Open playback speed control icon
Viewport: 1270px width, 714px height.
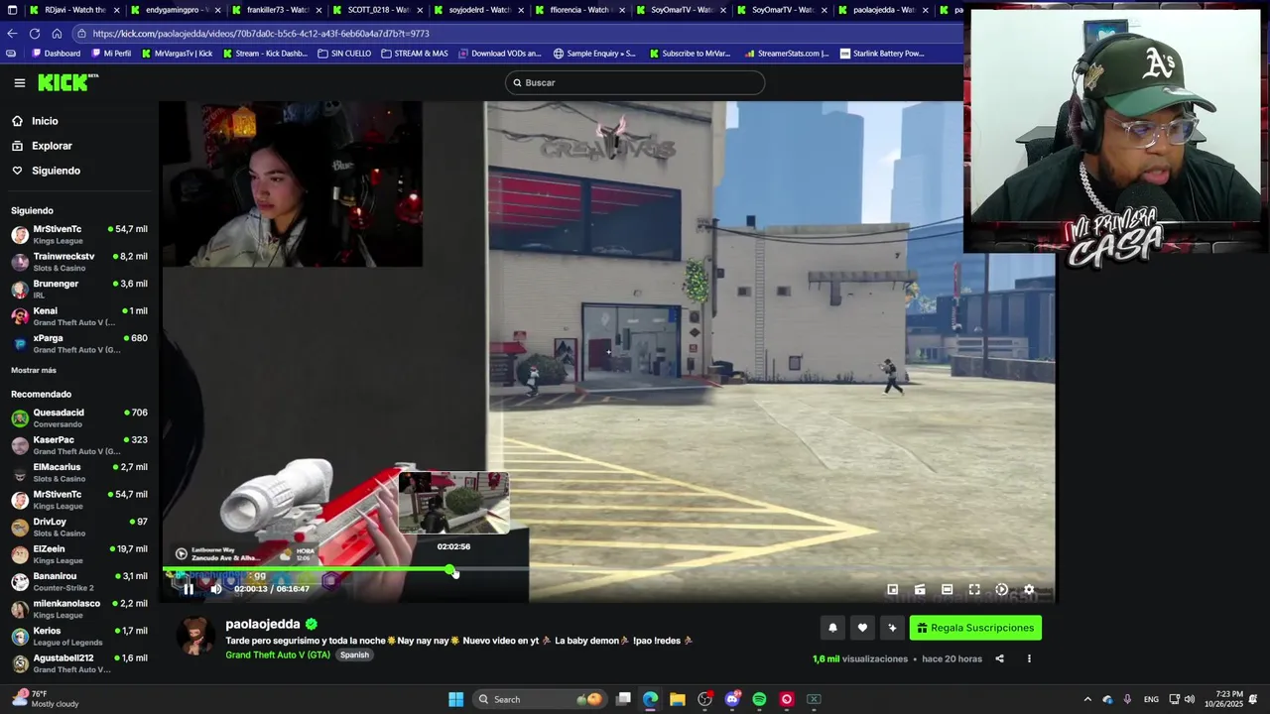coord(1001,589)
